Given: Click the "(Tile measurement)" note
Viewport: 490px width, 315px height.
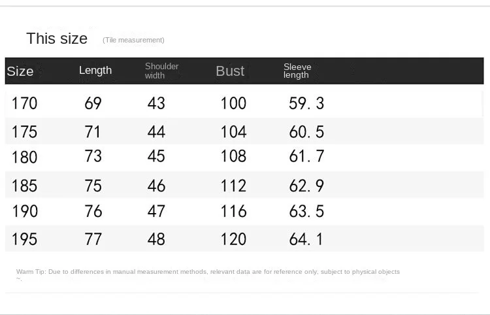Looking at the screenshot, I should (133, 40).
